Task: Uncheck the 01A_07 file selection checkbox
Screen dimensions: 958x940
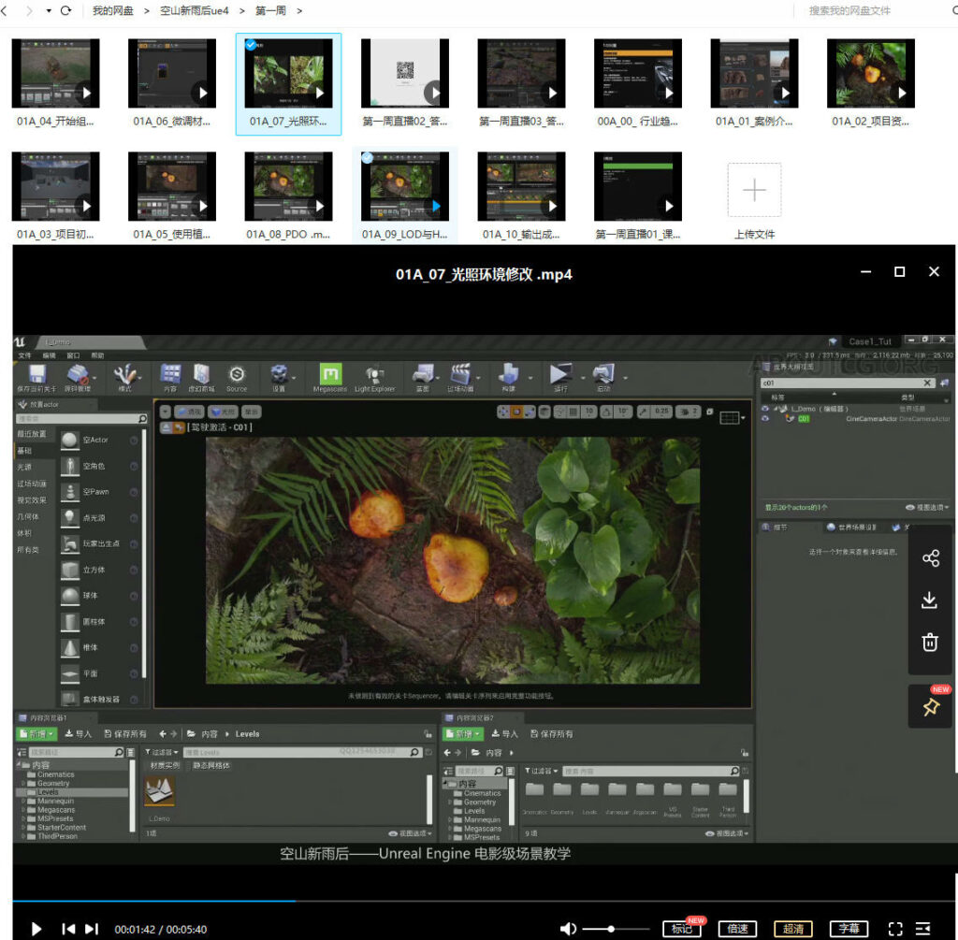Action: click(x=251, y=45)
